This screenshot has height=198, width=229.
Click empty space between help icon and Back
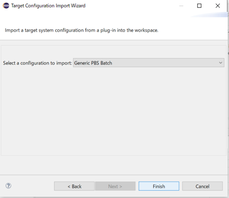32,186
